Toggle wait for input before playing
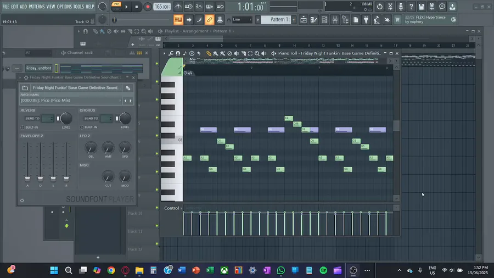This screenshot has width=494, height=278. 188,7
